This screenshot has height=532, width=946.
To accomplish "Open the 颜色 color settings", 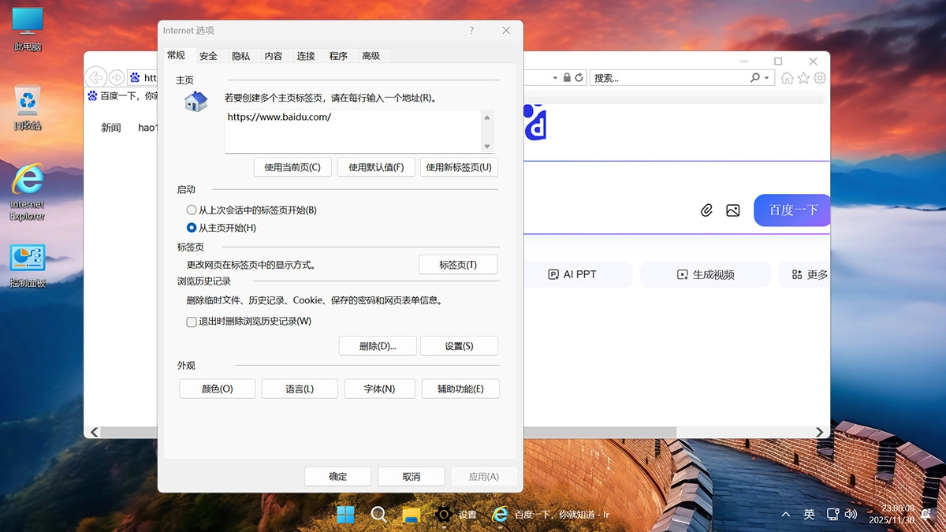I will (x=217, y=388).
